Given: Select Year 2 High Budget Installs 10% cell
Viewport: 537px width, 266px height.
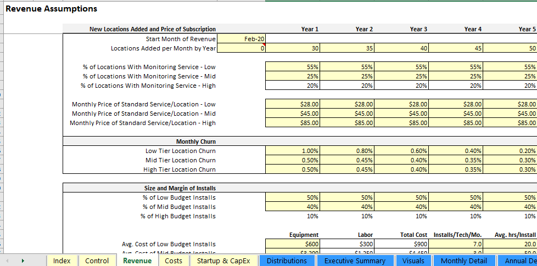Looking at the screenshot, I should pyautogui.click(x=347, y=216).
